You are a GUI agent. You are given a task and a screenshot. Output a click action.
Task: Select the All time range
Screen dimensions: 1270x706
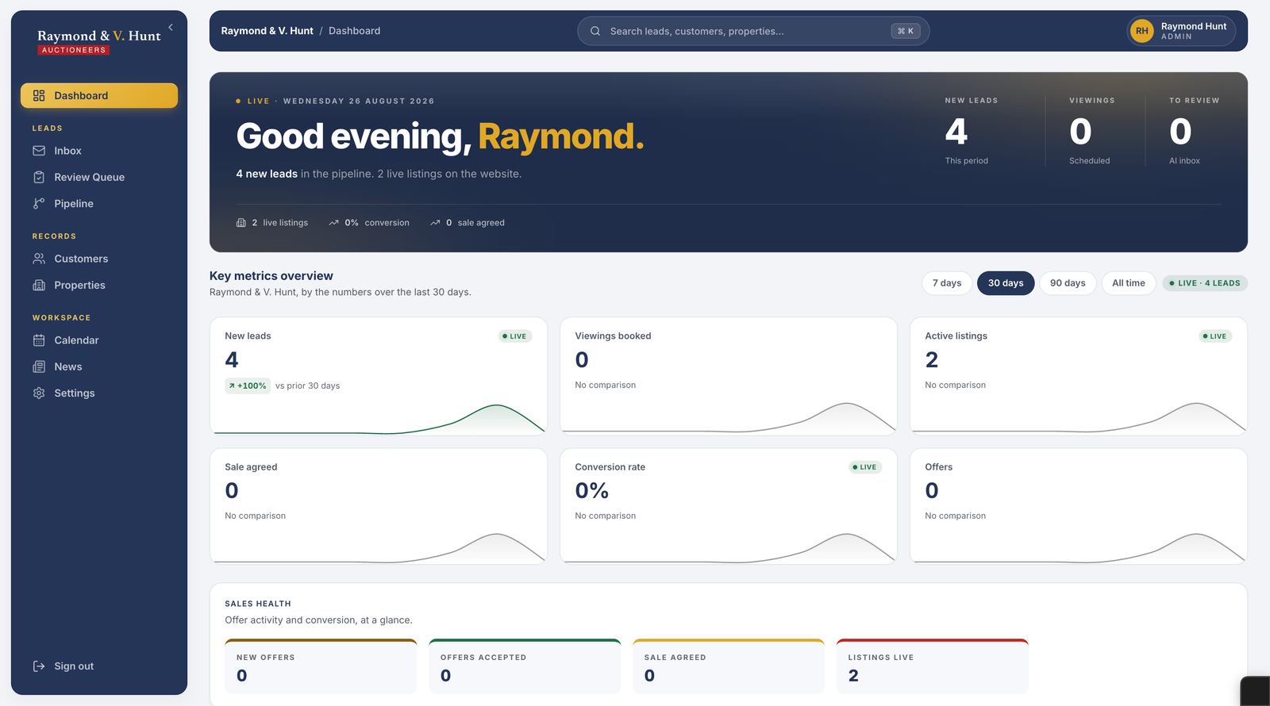click(x=1129, y=283)
